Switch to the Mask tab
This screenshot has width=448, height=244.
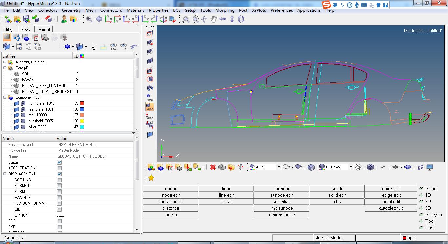pyautogui.click(x=26, y=30)
